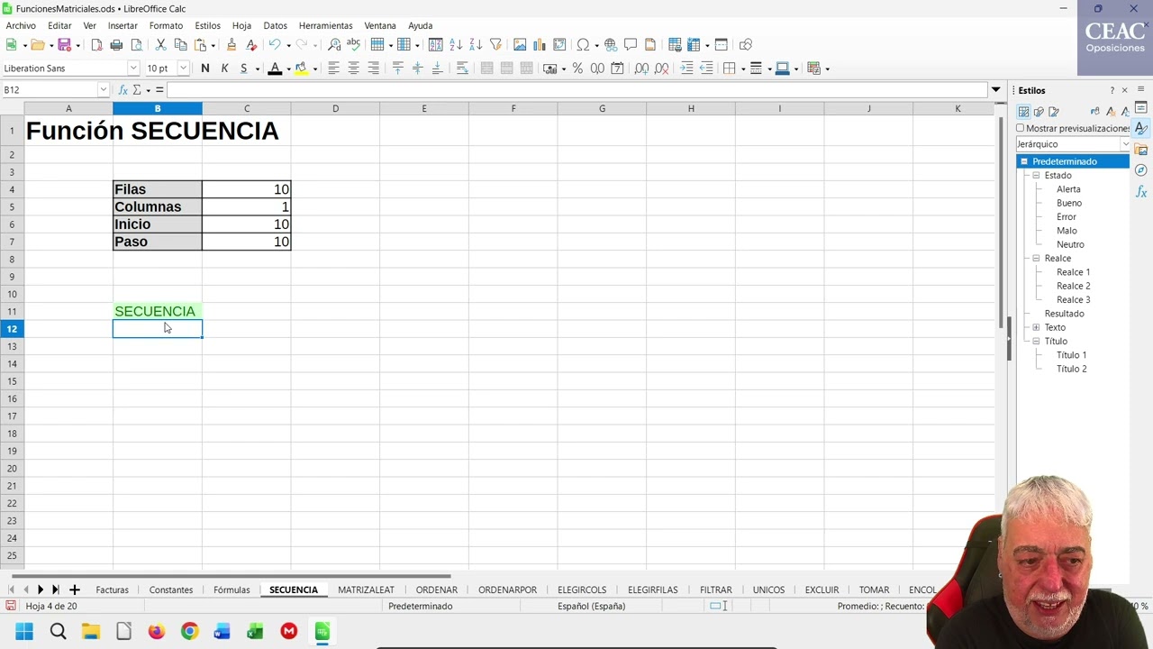Click the background highlight color swatch
This screenshot has height=649, width=1153.
(301, 68)
